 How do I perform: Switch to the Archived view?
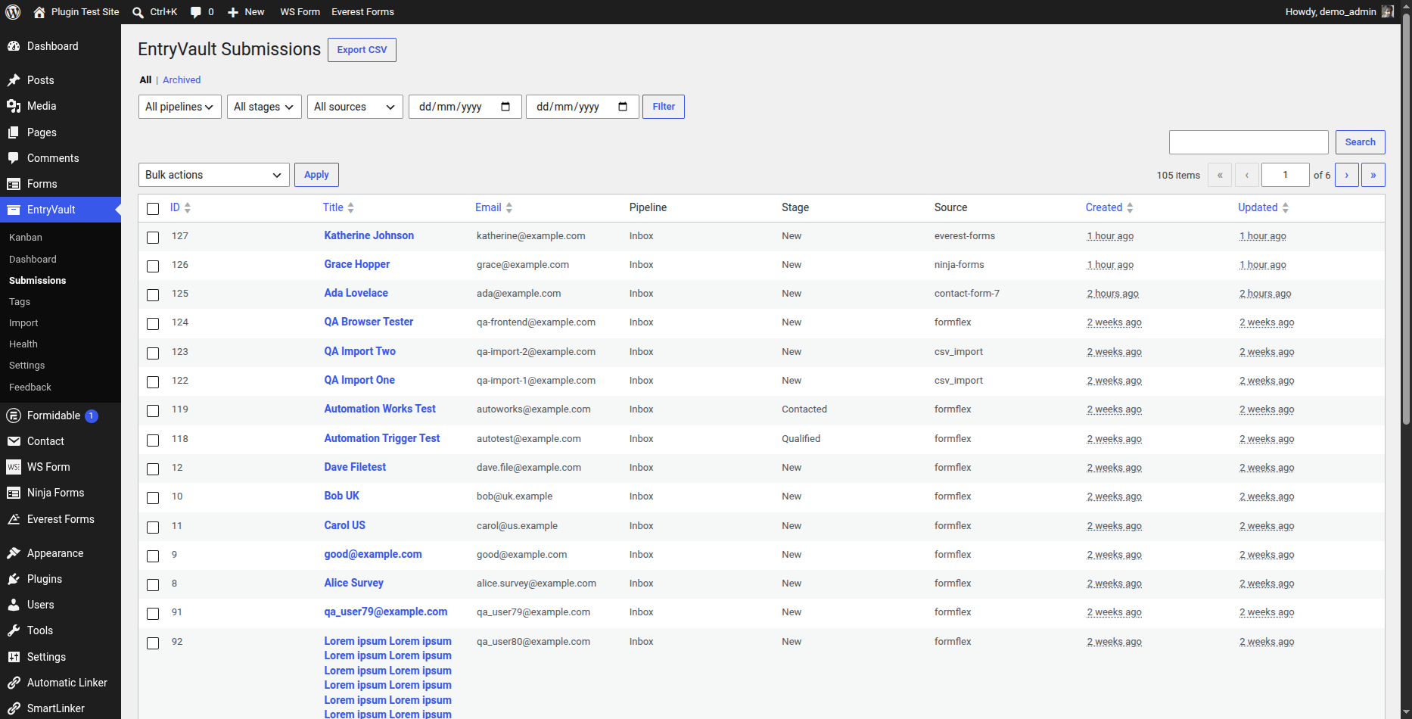tap(182, 80)
